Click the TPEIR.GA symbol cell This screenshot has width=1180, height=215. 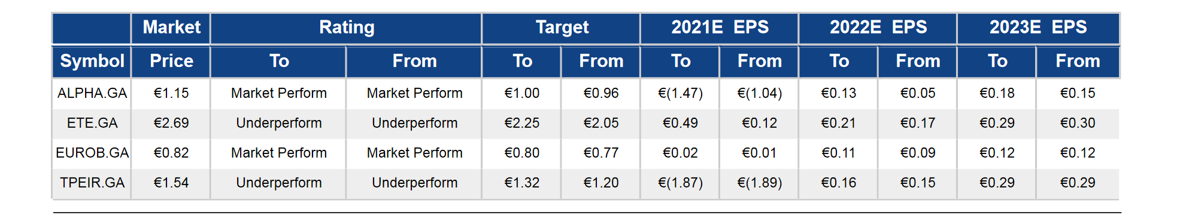pyautogui.click(x=92, y=183)
